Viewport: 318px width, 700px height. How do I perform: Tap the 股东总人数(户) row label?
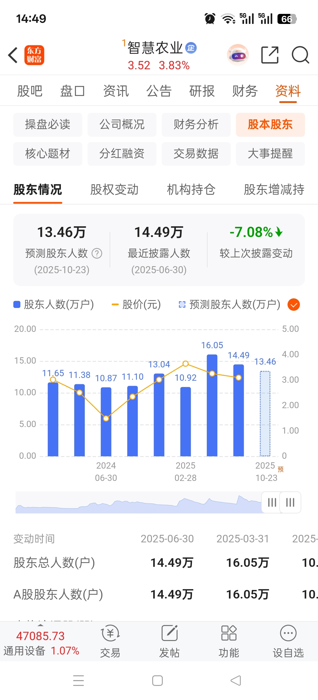click(x=54, y=563)
